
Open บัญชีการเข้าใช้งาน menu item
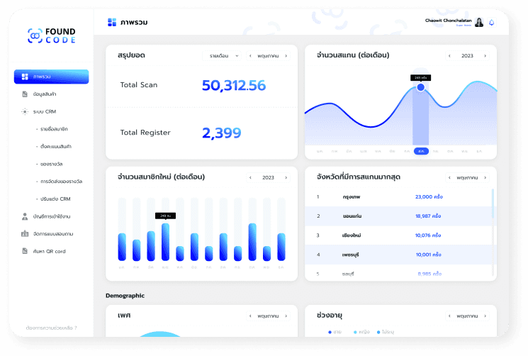51,216
